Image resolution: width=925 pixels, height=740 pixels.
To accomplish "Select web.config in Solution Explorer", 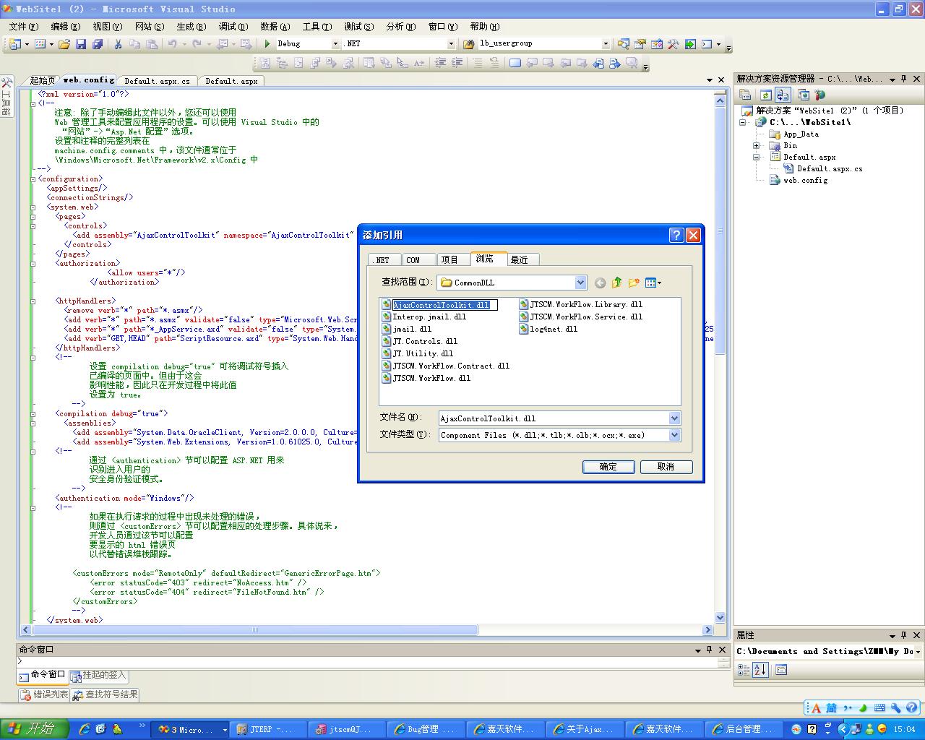I will pos(799,180).
